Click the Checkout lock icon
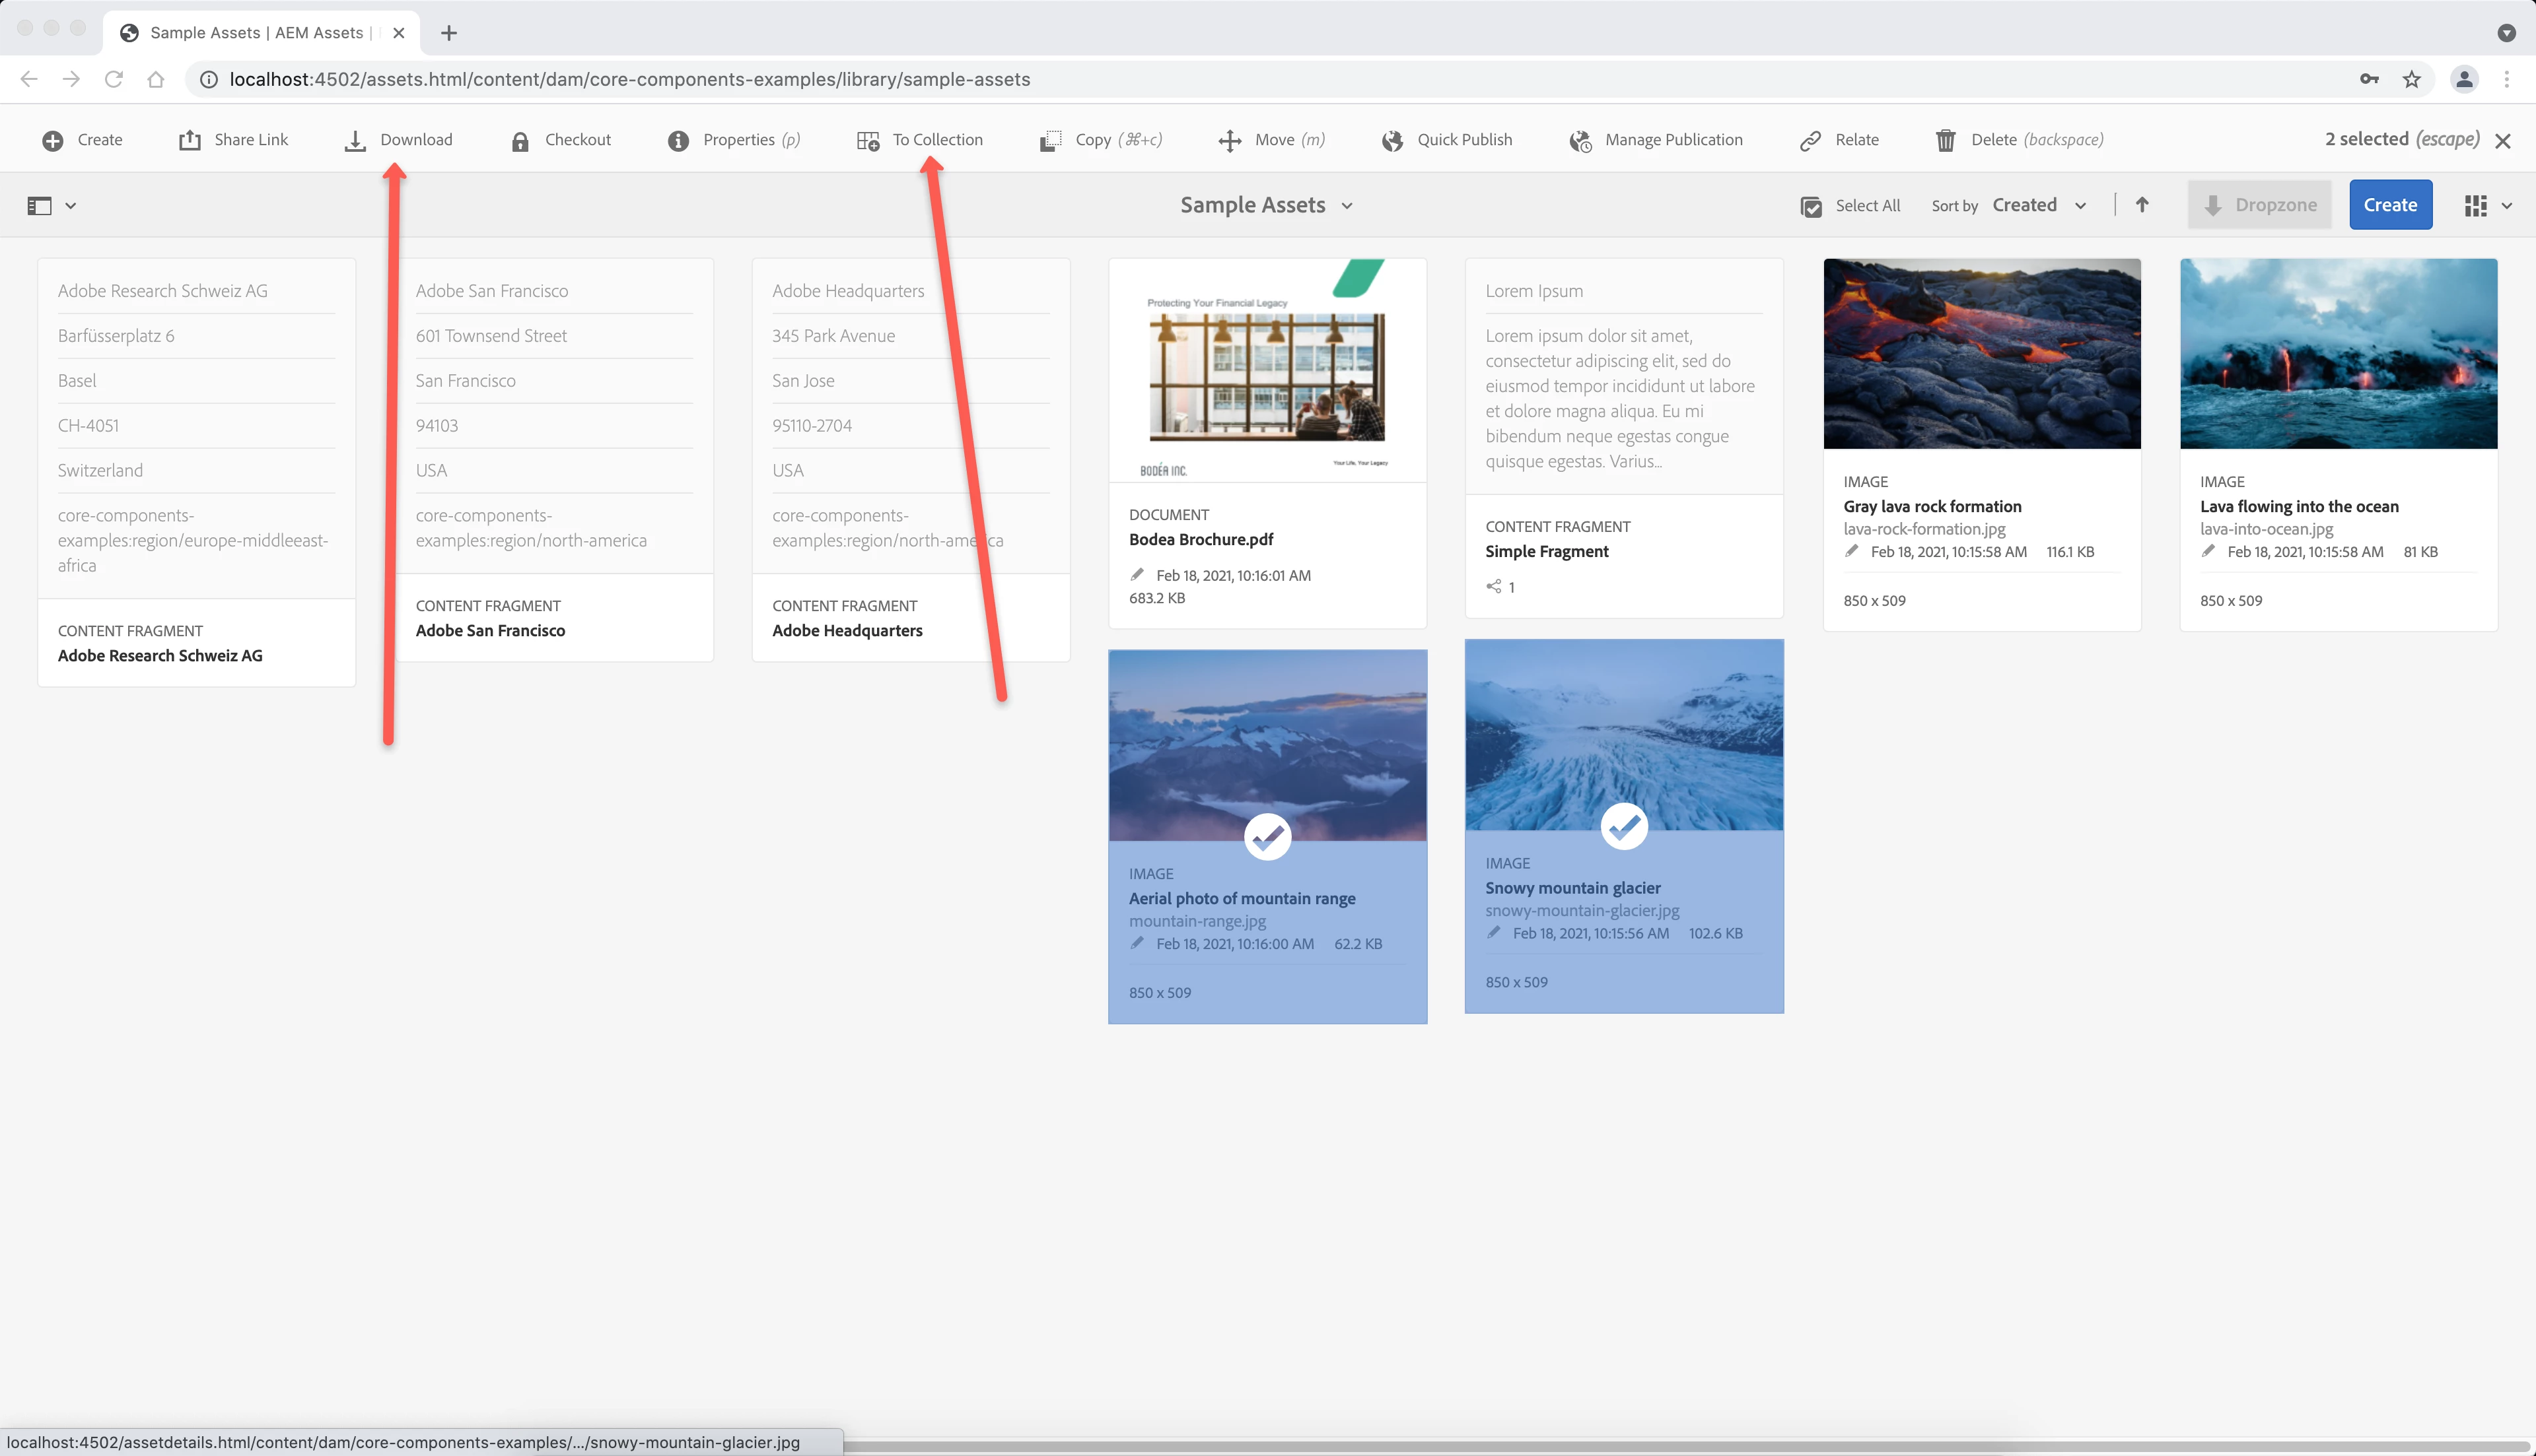2536x1456 pixels. [x=520, y=141]
